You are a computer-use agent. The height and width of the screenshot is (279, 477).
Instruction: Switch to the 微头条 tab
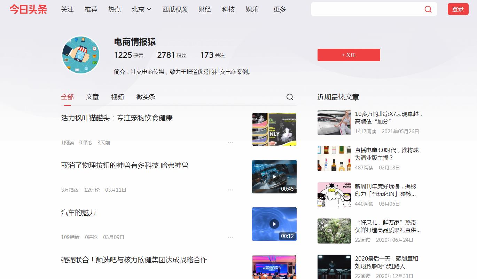tap(146, 97)
